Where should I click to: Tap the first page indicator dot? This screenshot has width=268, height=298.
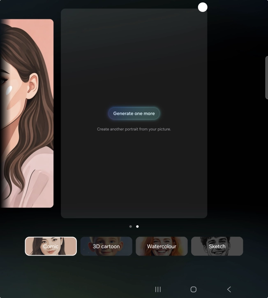131,226
